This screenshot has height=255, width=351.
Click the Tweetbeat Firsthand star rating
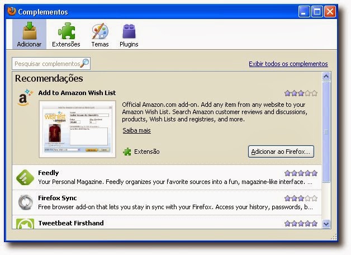(301, 223)
